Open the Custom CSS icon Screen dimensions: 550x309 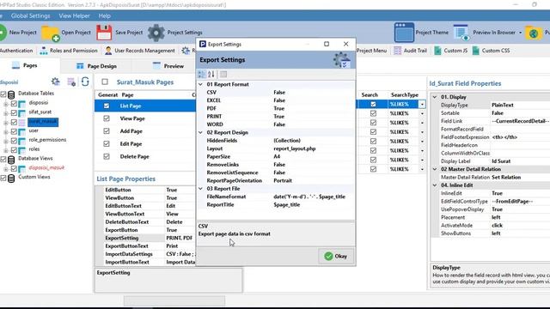[475, 51]
